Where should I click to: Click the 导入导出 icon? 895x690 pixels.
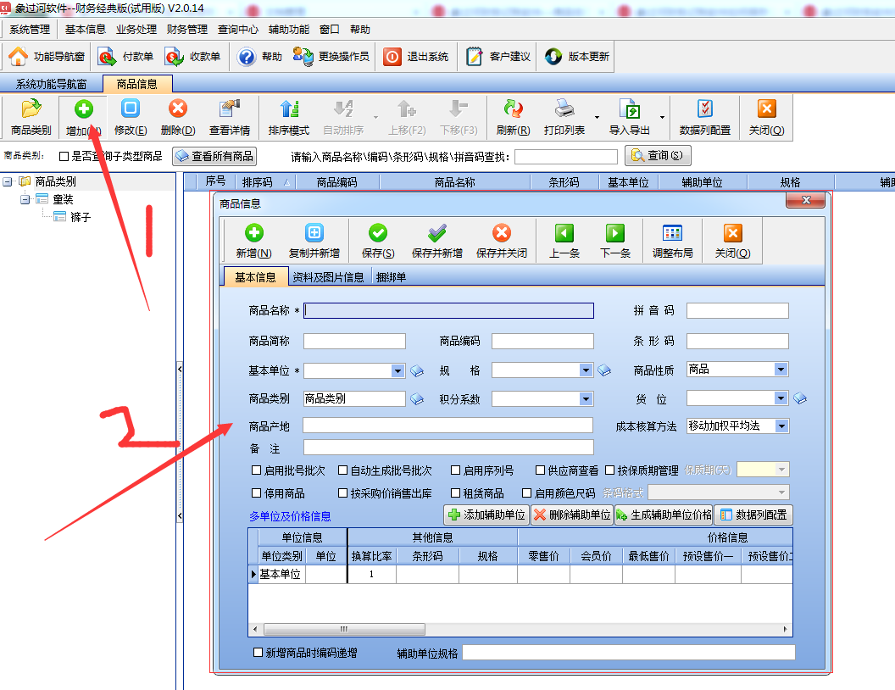(629, 109)
